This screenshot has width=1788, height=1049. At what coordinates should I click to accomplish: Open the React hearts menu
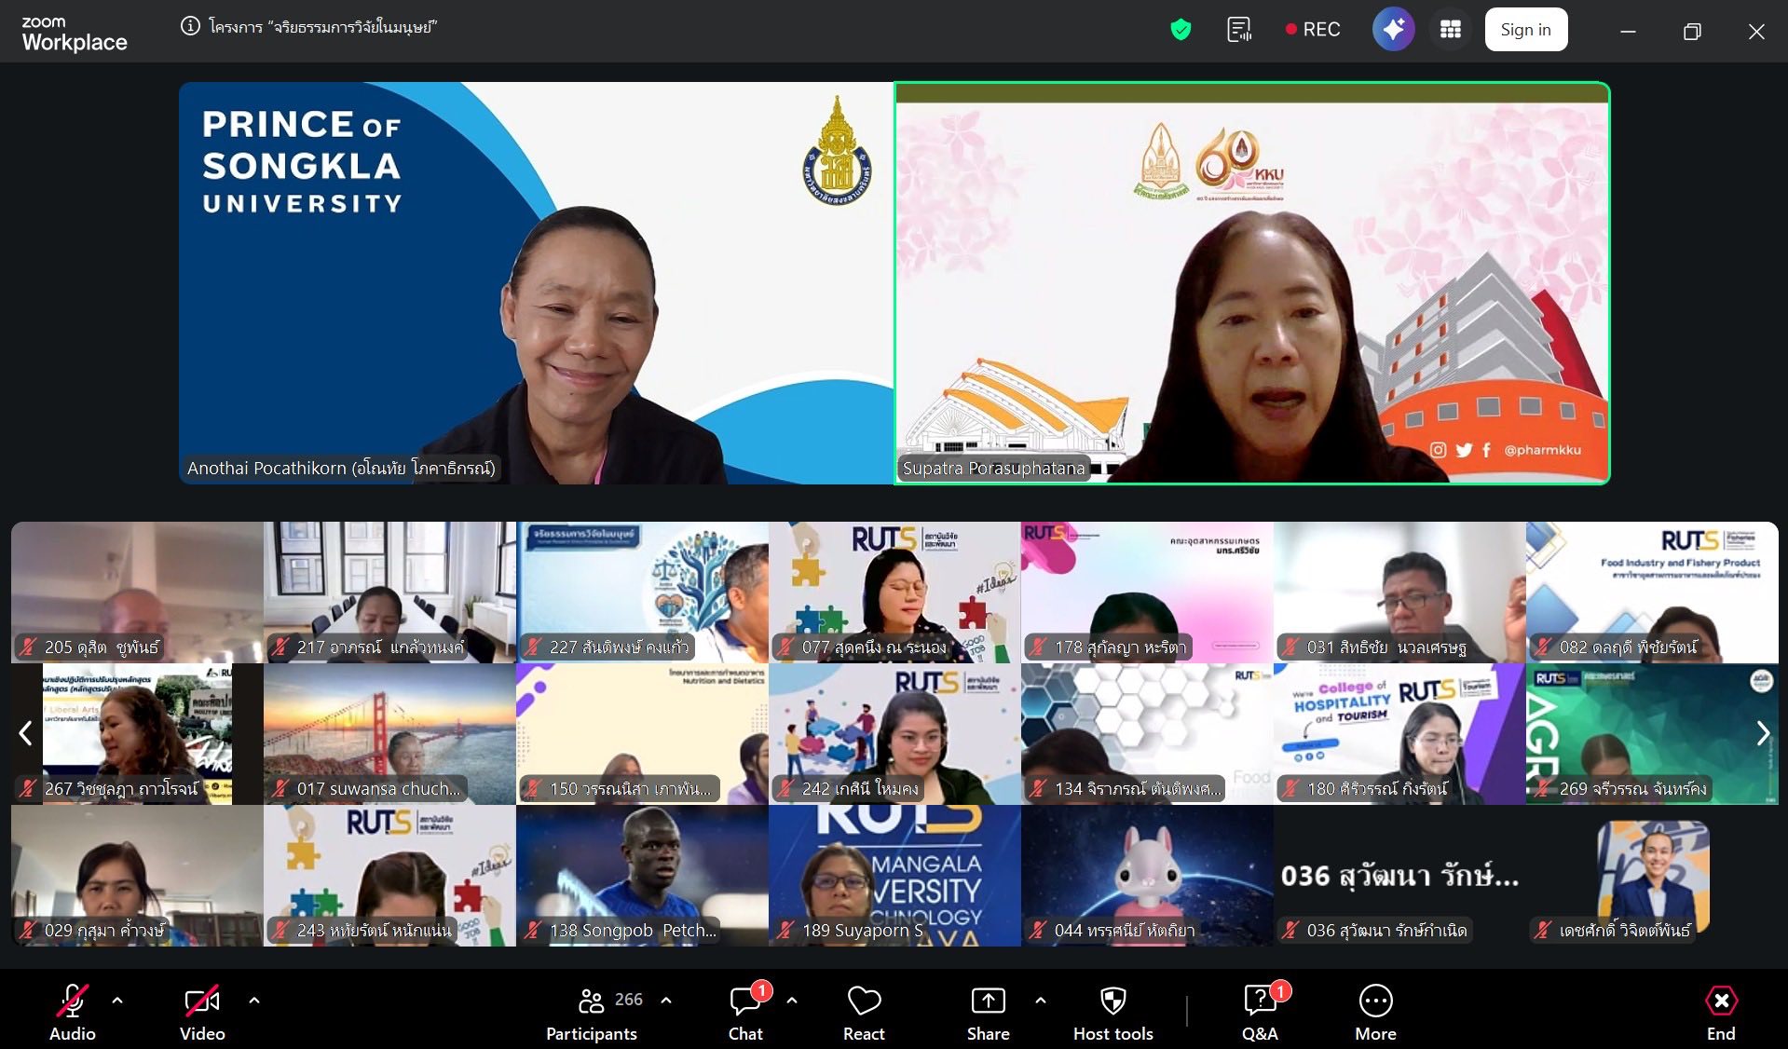[x=864, y=1012]
